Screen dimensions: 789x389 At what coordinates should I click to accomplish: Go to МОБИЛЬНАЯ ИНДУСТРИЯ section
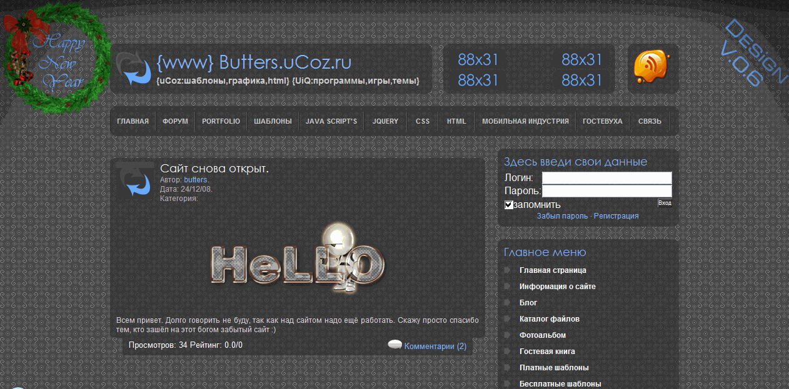(525, 121)
